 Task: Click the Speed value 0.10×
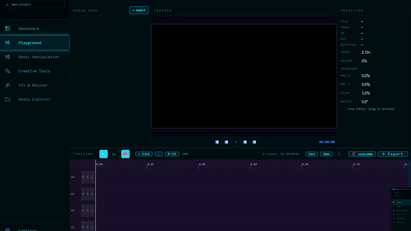(x=366, y=52)
